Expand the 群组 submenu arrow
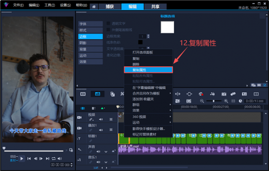Image resolution: width=269 pixels, height=171 pixels. 170,104
